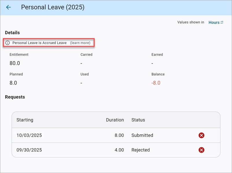This screenshot has width=232, height=173.
Task: Click the Requests section heading
Action: tap(15, 97)
